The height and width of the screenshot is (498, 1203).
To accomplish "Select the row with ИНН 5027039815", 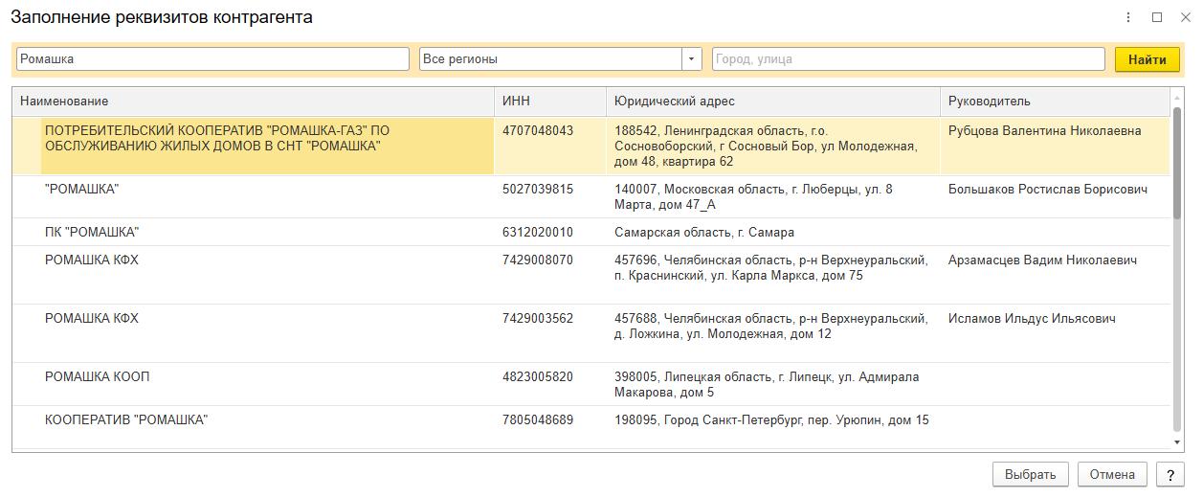I will 538,190.
